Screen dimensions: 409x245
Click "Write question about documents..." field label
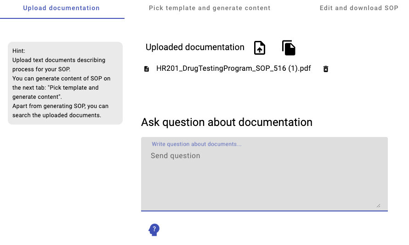[x=197, y=144]
